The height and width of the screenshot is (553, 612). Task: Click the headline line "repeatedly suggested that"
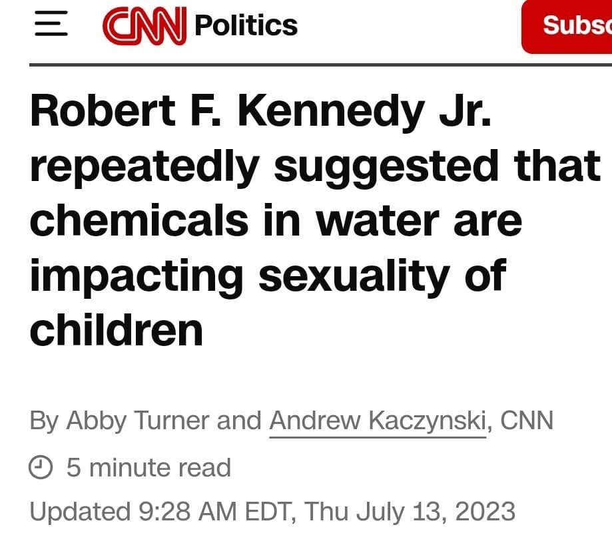(x=315, y=166)
